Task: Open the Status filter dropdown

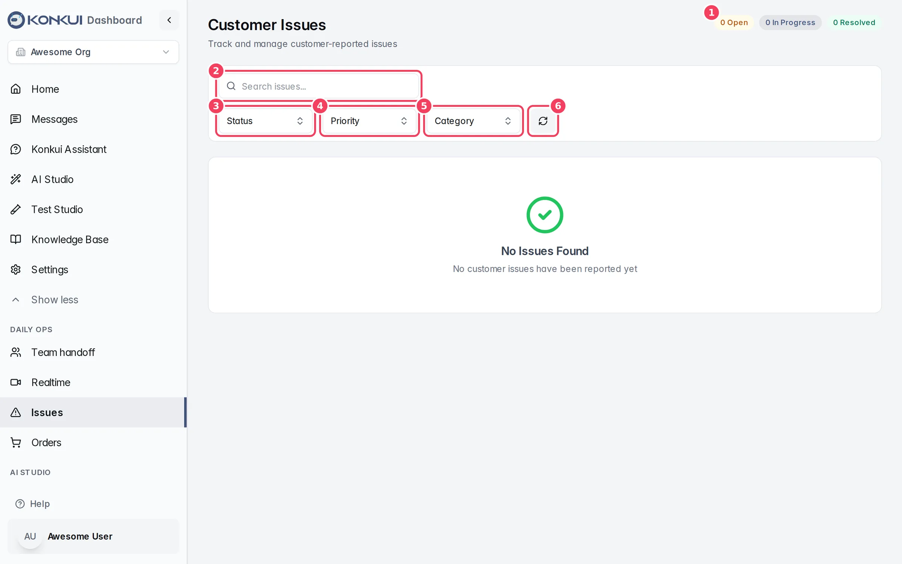Action: (x=265, y=121)
